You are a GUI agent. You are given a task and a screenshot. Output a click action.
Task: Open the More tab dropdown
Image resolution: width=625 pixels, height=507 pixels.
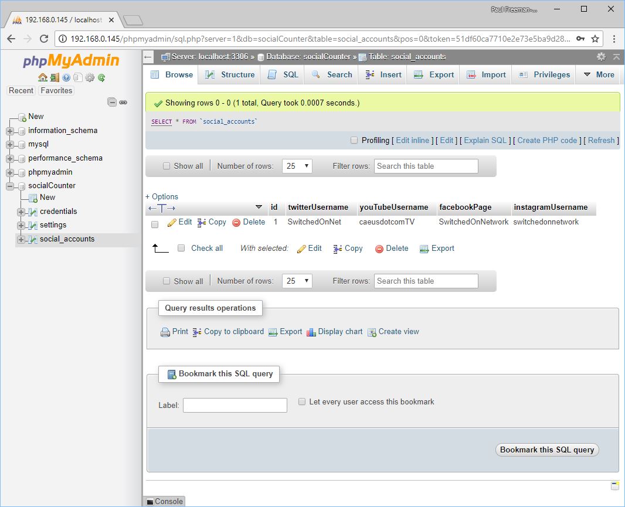598,74
